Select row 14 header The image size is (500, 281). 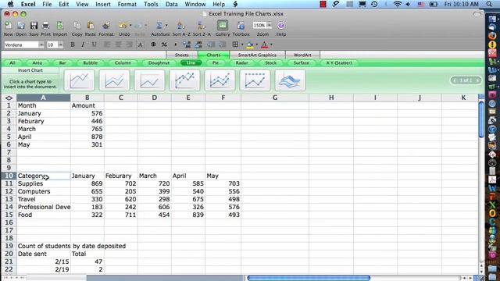[x=9, y=207]
